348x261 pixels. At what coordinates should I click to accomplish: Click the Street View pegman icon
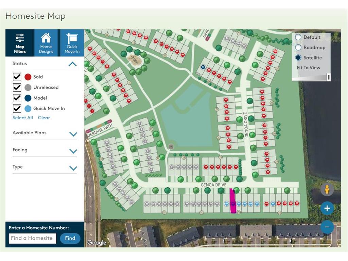[327, 190]
